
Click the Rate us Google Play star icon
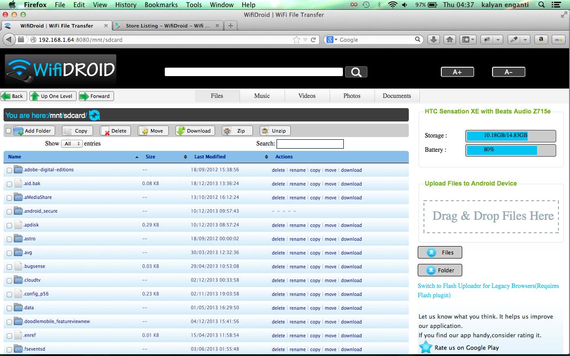point(426,347)
